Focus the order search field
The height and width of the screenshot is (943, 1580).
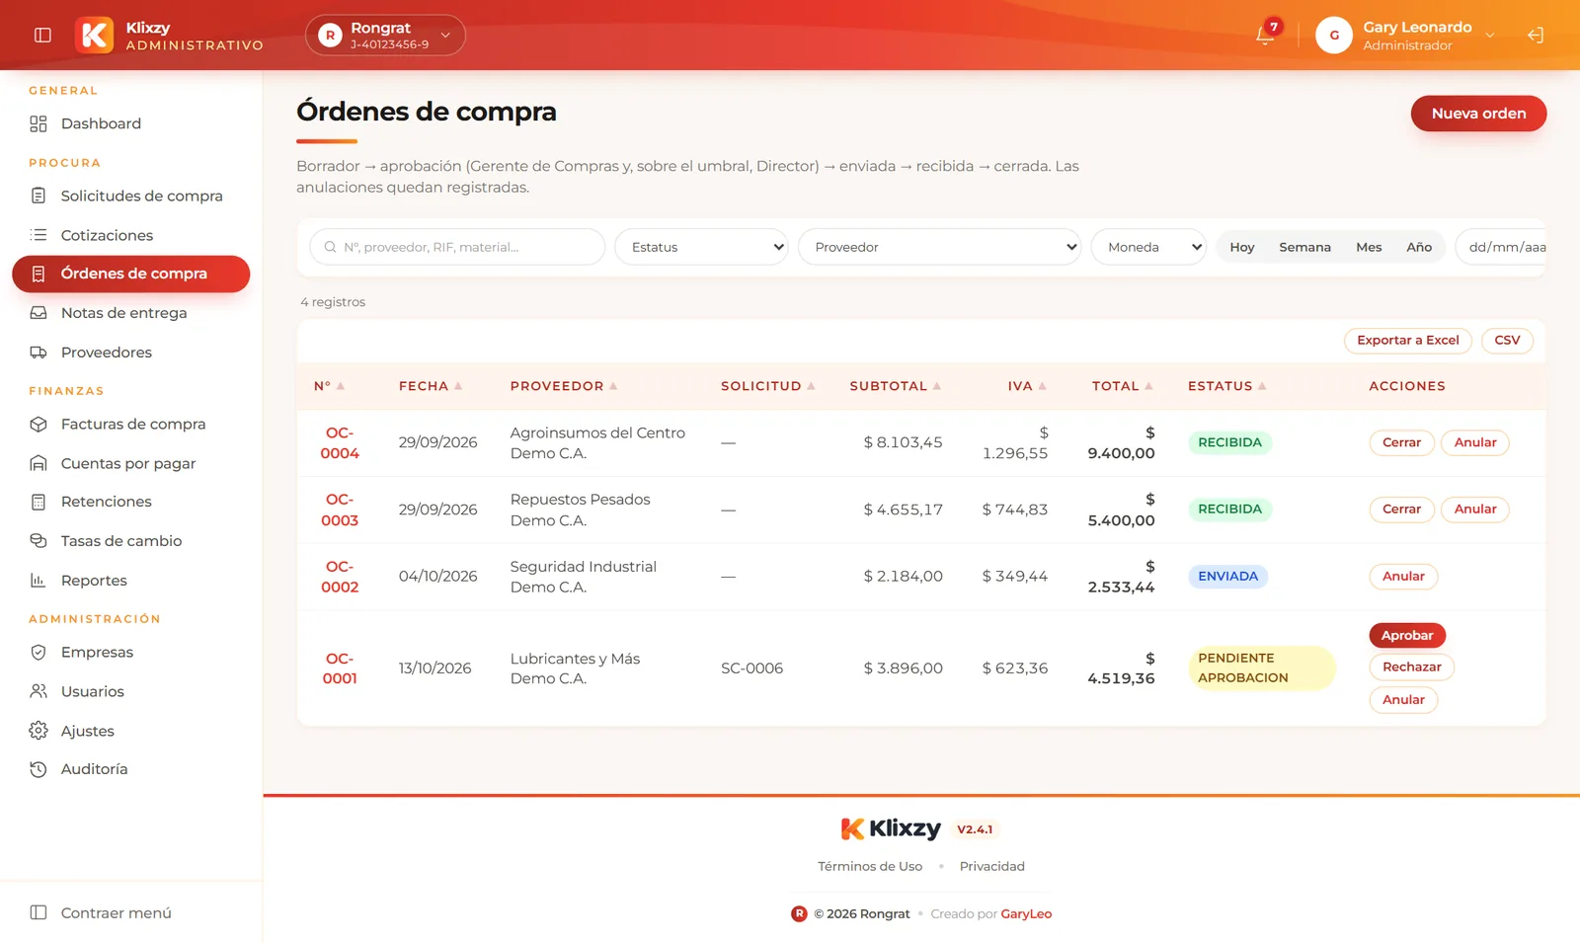[x=457, y=247]
